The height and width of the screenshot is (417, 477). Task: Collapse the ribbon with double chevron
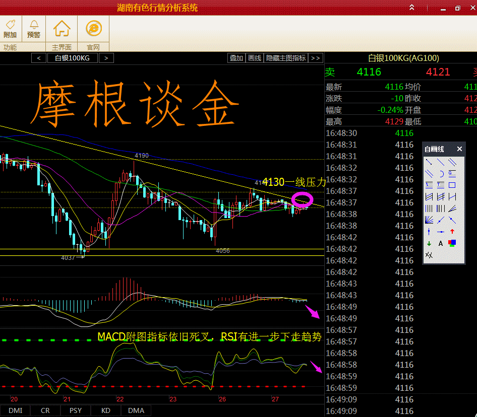pos(412,8)
